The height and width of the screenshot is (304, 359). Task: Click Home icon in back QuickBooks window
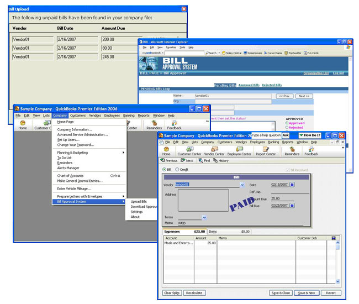[23, 125]
